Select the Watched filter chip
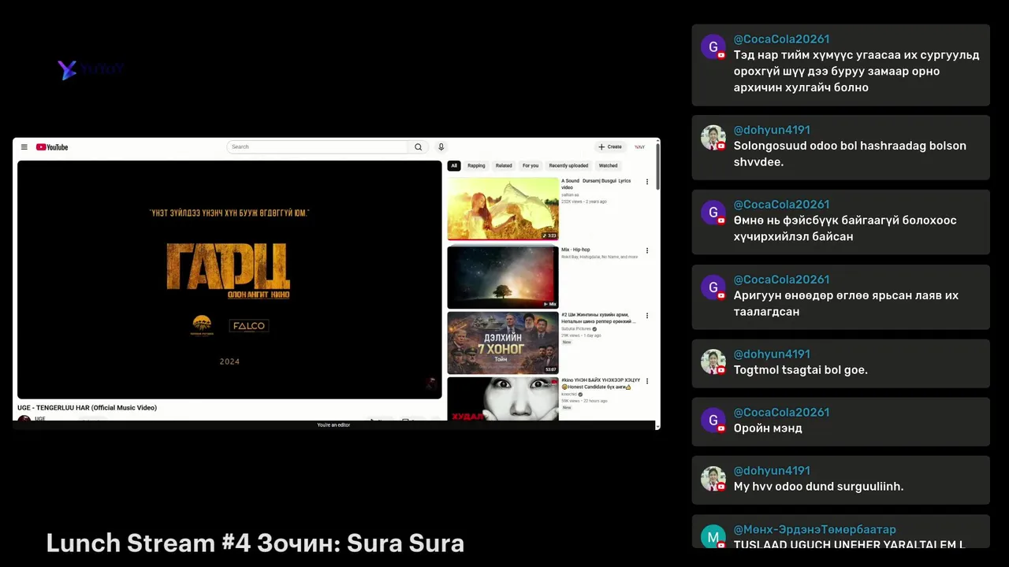 [x=609, y=165]
